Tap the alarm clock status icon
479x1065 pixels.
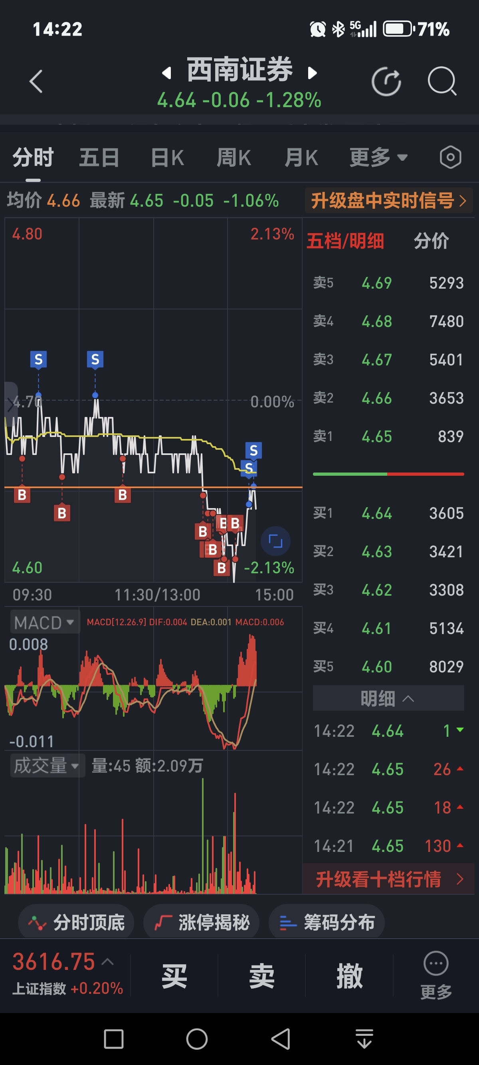click(318, 29)
